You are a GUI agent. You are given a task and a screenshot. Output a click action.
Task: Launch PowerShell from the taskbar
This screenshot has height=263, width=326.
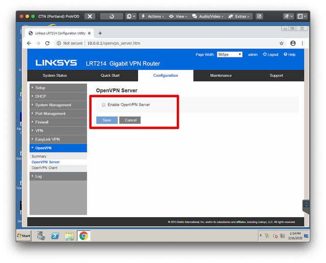pos(55,236)
